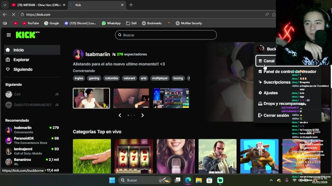Open followed channel DABUTCHERMANE187
The width and height of the screenshot is (332, 186).
32,105
